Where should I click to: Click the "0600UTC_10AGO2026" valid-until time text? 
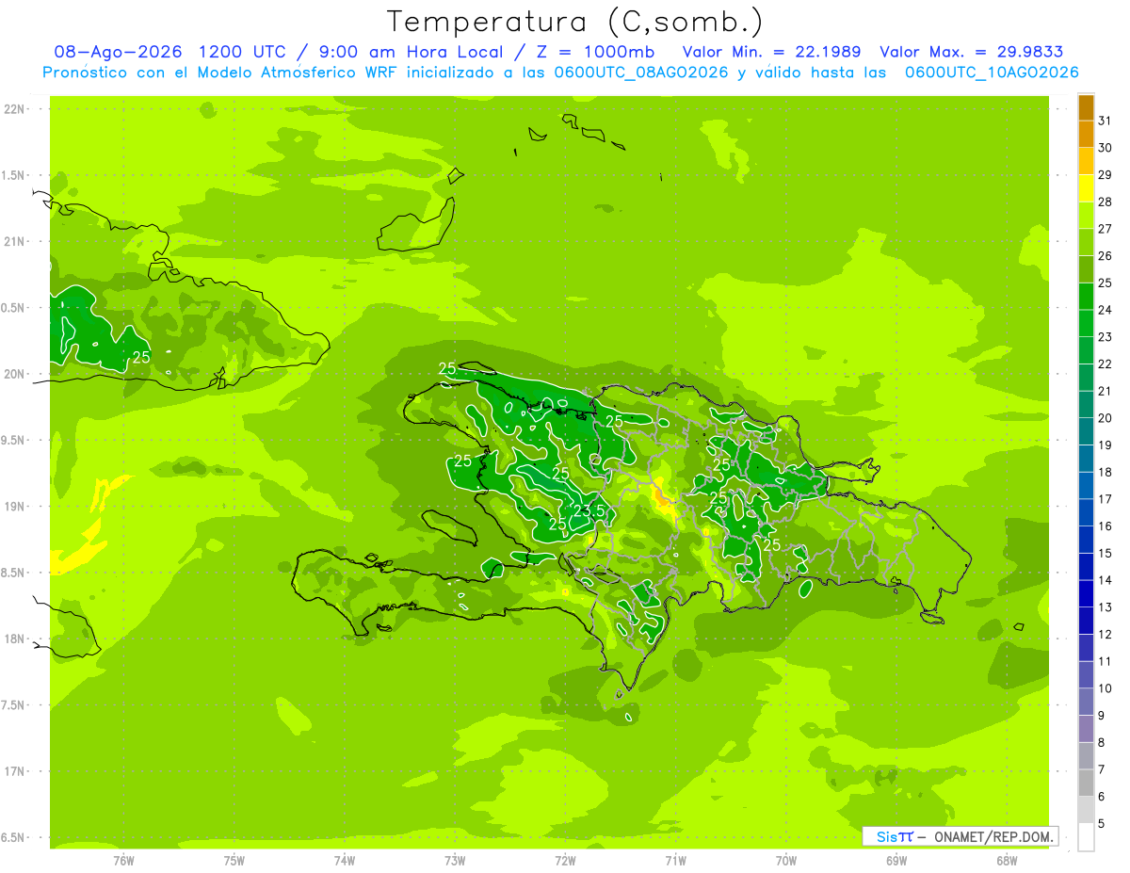click(992, 73)
